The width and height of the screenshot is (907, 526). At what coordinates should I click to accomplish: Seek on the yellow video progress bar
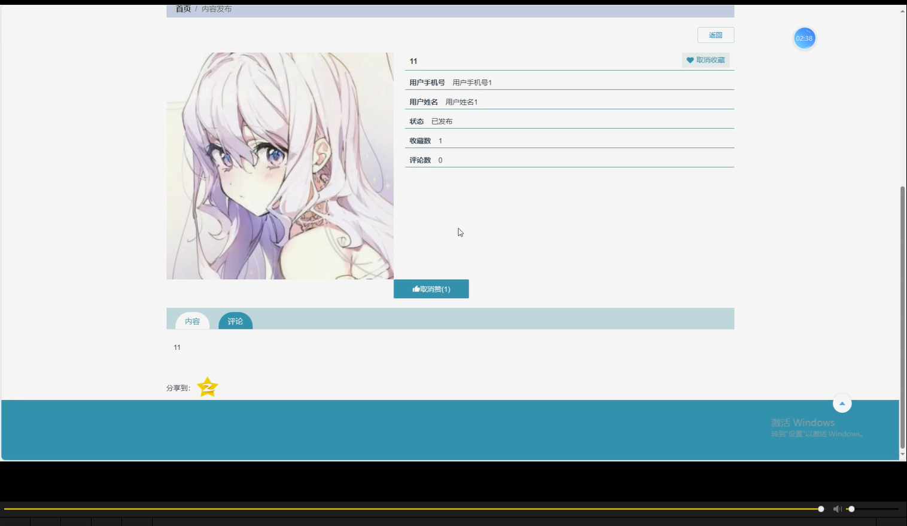[x=413, y=509]
